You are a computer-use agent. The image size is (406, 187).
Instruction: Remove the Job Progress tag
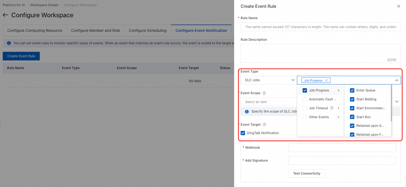coord(326,80)
